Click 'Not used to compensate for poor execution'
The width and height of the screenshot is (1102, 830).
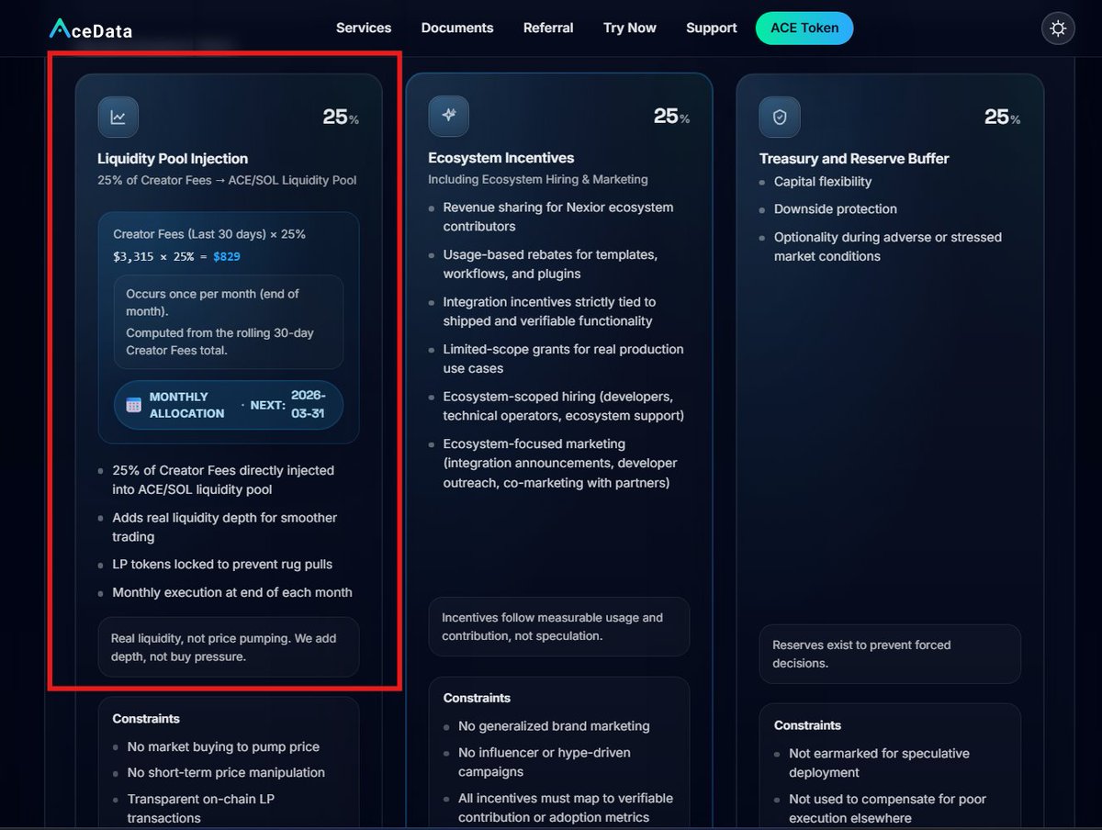pos(887,809)
